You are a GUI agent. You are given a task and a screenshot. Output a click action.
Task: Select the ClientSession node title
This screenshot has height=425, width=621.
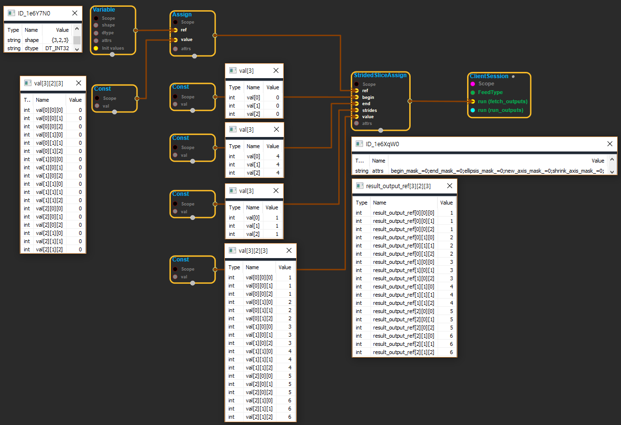click(489, 76)
